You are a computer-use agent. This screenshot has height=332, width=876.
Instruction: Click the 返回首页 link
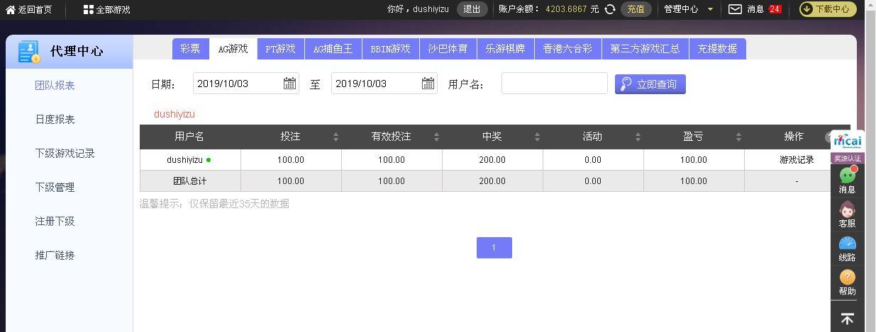click(35, 9)
